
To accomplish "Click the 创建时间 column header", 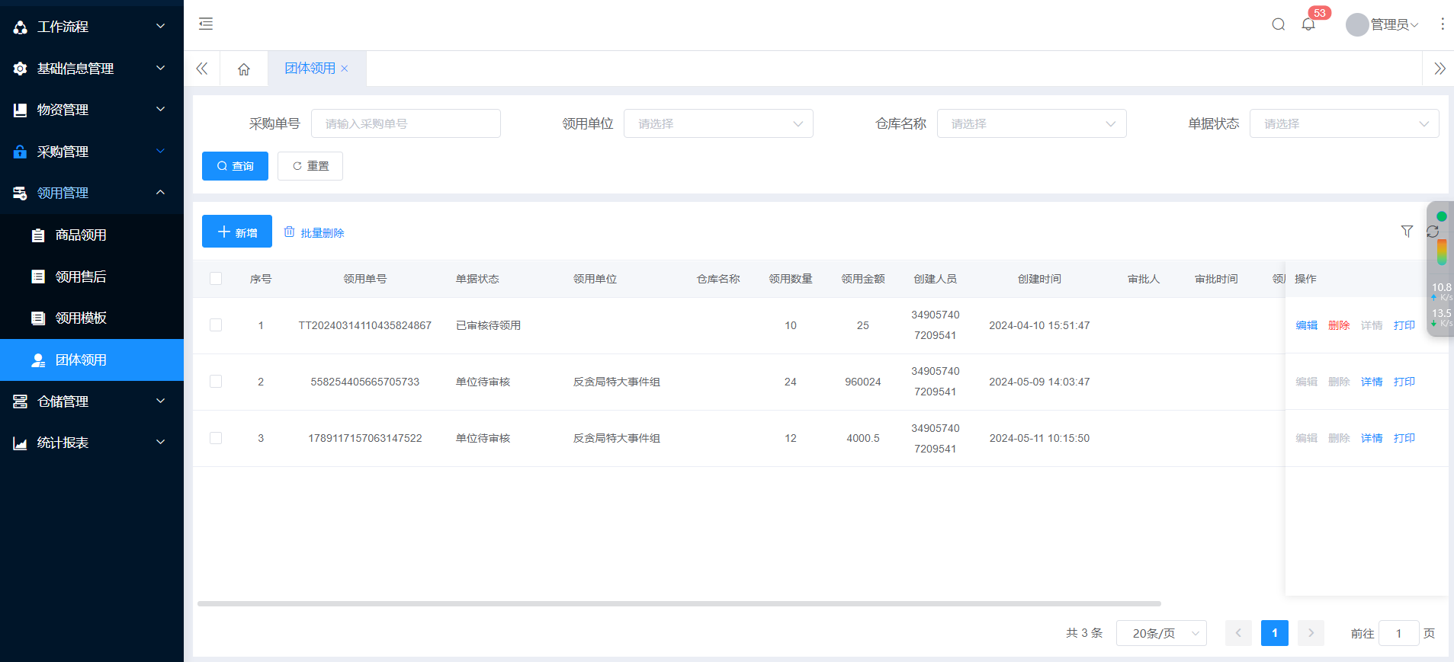I will (x=1039, y=279).
